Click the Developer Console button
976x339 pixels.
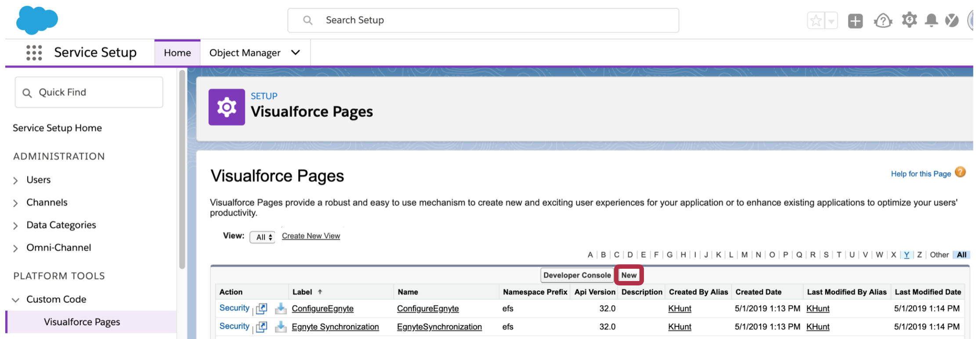[577, 275]
